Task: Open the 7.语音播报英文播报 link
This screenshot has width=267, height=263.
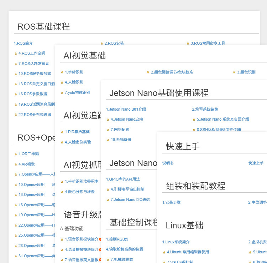Action: [x=82, y=260]
